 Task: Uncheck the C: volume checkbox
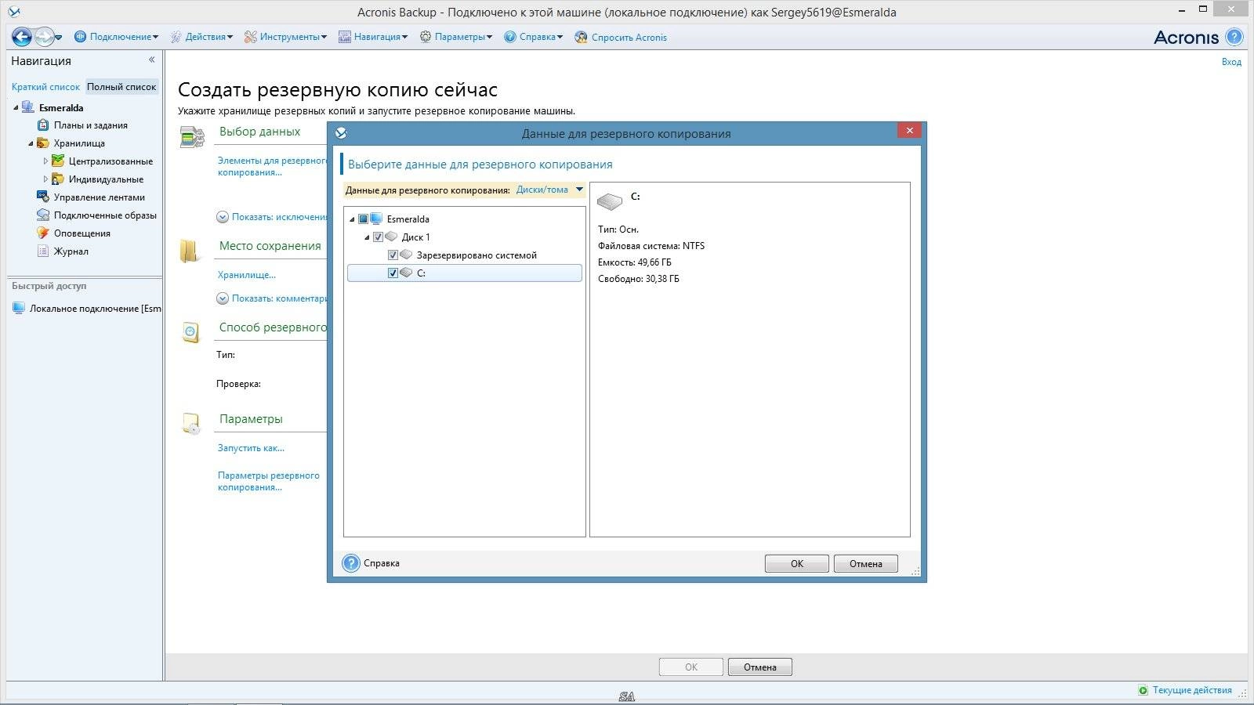click(393, 273)
